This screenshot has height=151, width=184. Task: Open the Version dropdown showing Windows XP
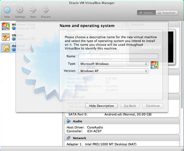tap(113, 71)
